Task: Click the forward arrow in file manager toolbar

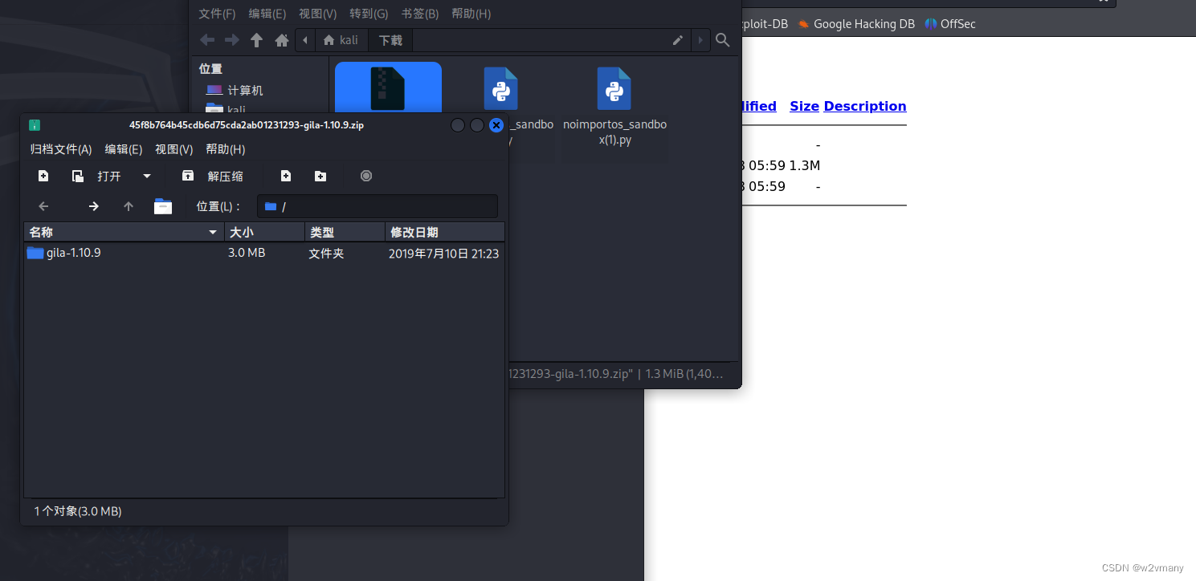Action: coord(232,40)
